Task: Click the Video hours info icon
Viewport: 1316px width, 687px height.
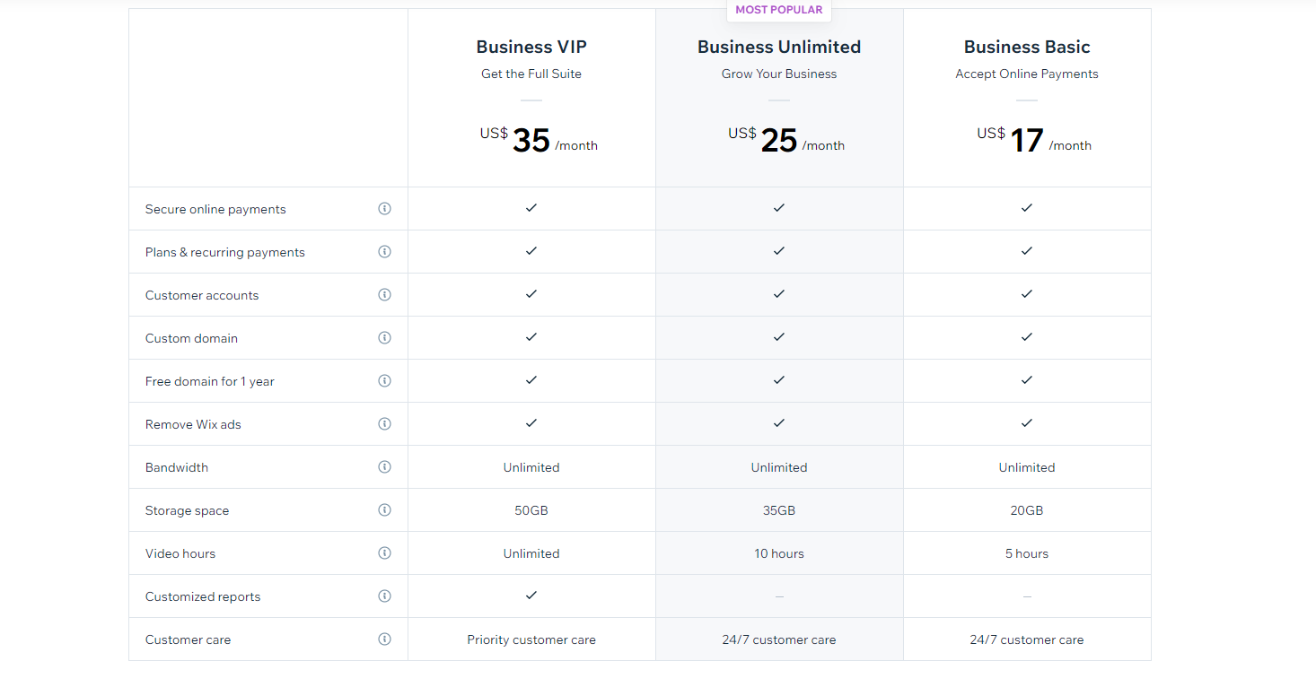Action: (384, 553)
